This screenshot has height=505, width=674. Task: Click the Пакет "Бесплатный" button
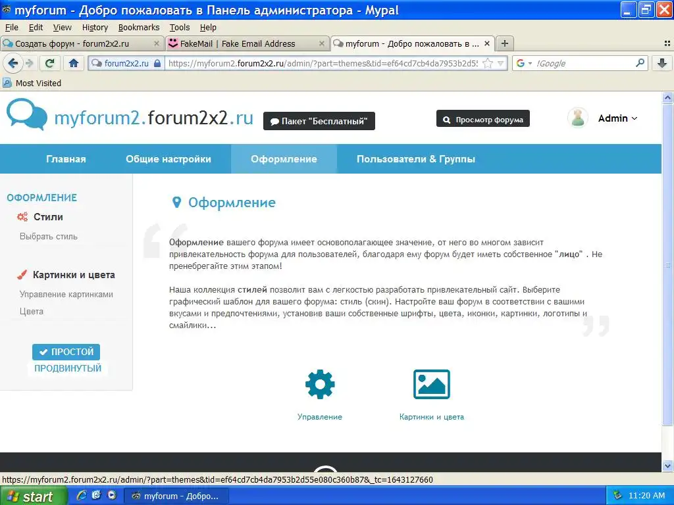(319, 121)
